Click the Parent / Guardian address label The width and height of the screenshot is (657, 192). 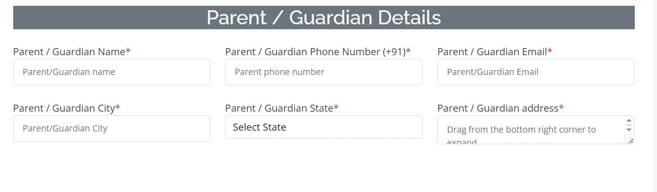click(x=498, y=108)
